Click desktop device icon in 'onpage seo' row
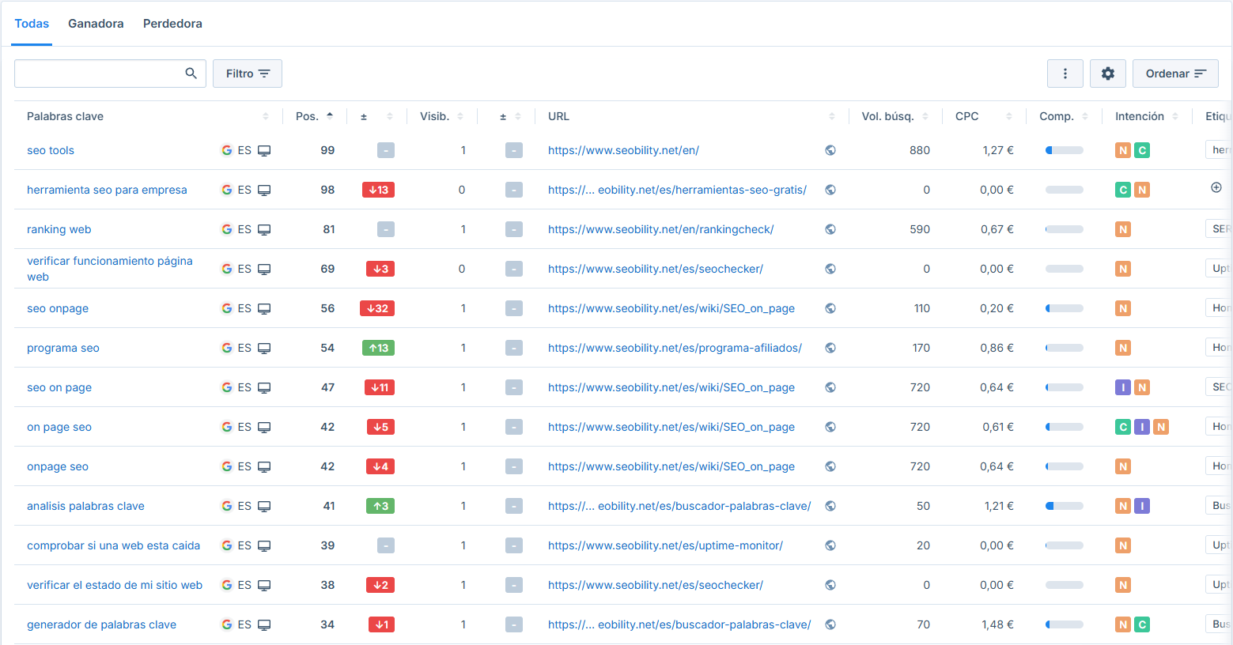Image resolution: width=1233 pixels, height=645 pixels. point(264,467)
